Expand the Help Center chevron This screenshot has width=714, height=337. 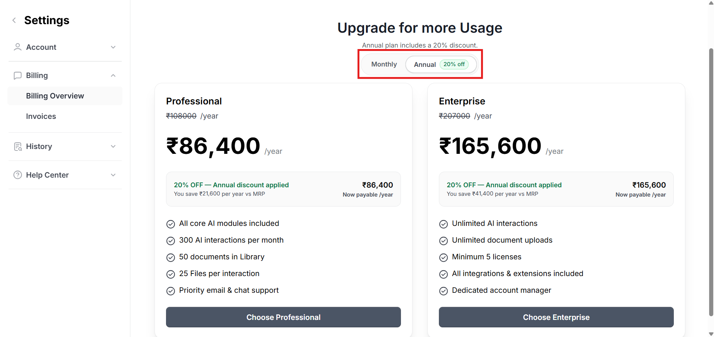click(x=113, y=175)
